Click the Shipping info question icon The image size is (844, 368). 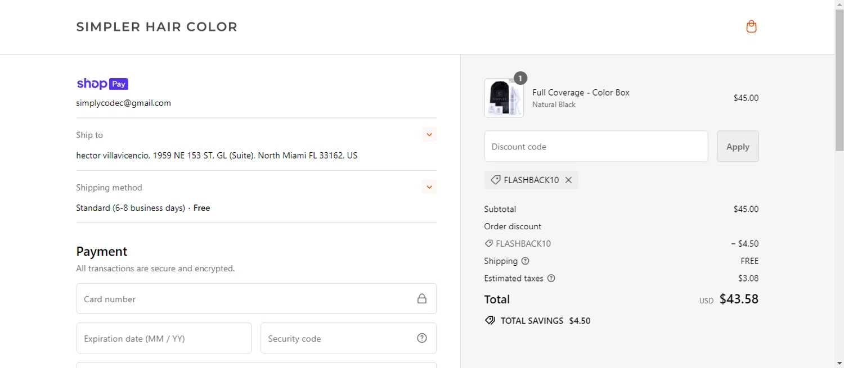pyautogui.click(x=525, y=261)
